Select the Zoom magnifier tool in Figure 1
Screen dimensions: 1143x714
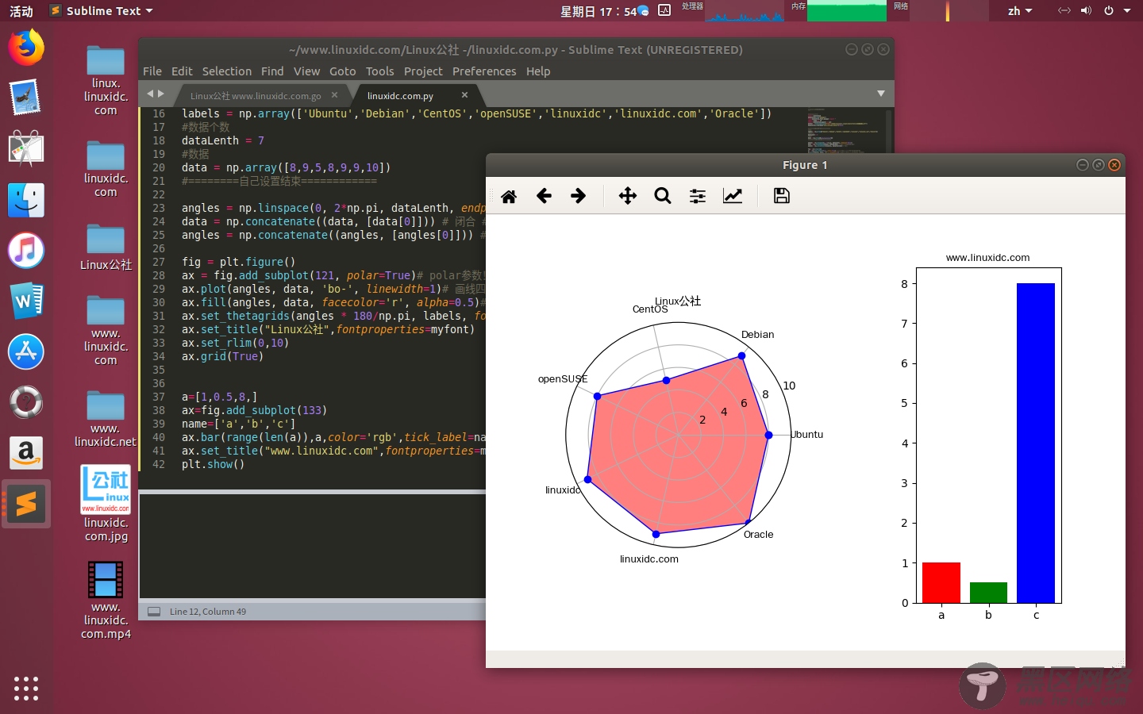(x=663, y=196)
